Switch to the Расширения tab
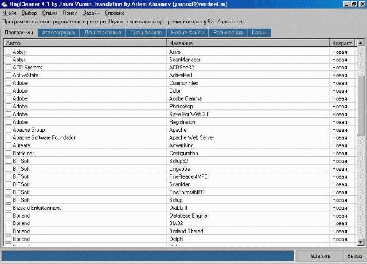This screenshot has width=367, height=264. [228, 33]
